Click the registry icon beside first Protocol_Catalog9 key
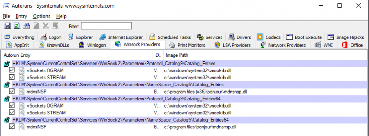 7,64
